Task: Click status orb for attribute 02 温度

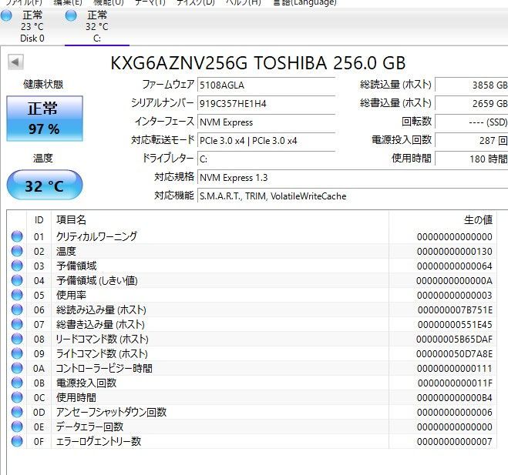Action: point(17,251)
